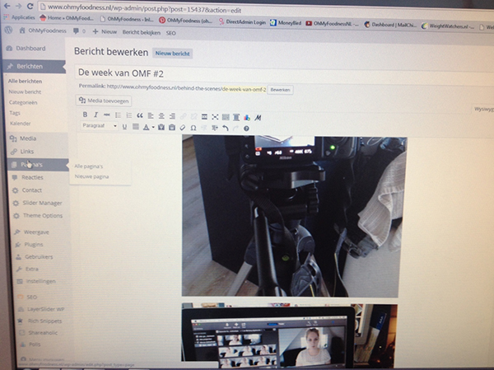Select Alle pagina's from the flyout
The height and width of the screenshot is (370, 494).
pos(89,166)
